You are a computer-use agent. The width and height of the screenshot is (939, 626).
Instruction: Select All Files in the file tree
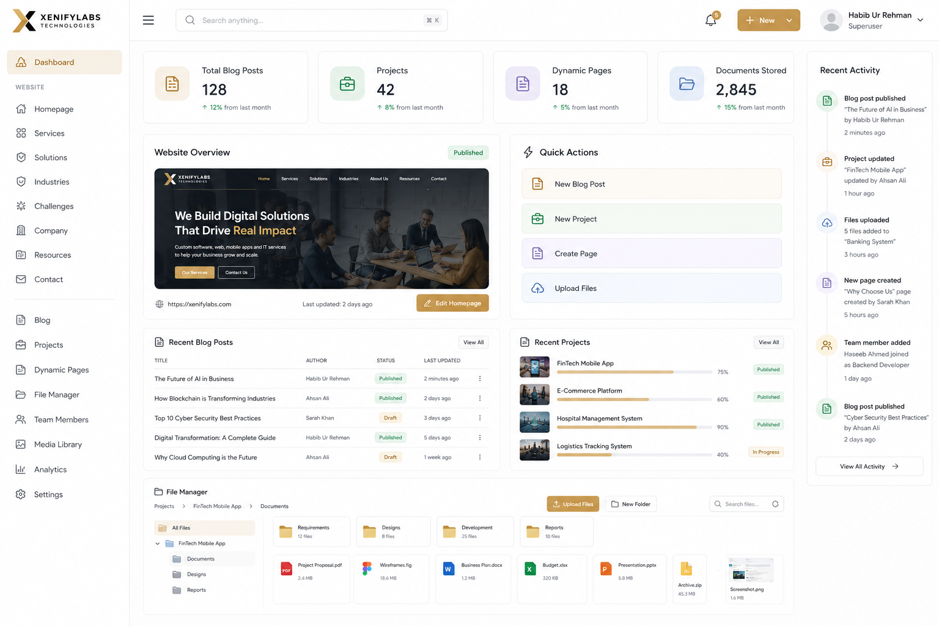[x=204, y=528]
